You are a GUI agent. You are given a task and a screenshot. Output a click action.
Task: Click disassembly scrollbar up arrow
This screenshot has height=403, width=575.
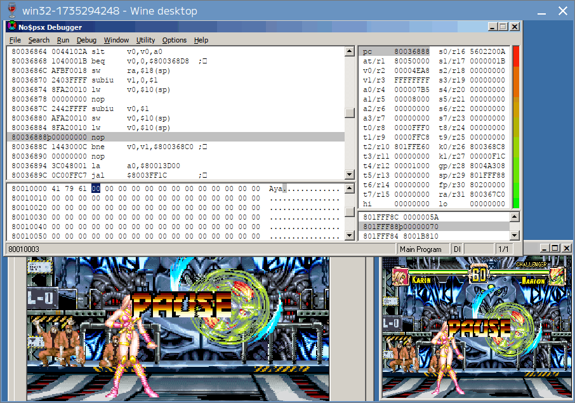[350, 51]
